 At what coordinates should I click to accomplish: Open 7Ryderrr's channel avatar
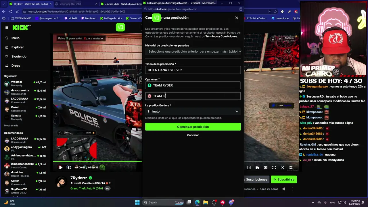click(x=62, y=182)
